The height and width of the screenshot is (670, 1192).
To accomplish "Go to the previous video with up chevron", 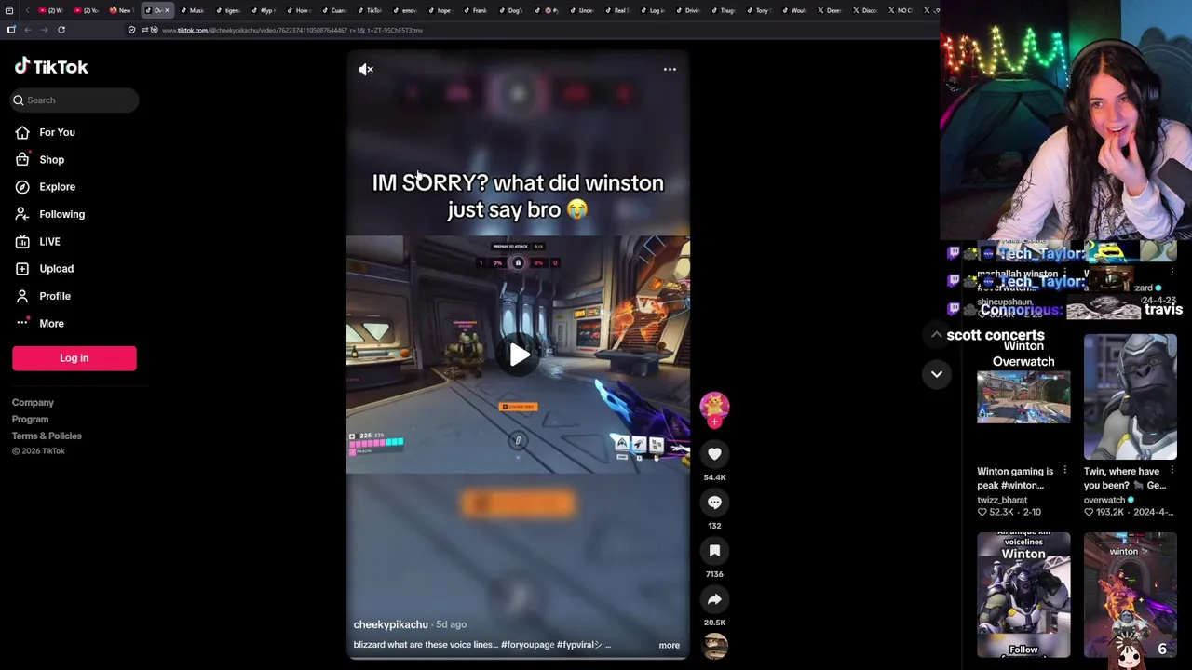I will tap(936, 334).
